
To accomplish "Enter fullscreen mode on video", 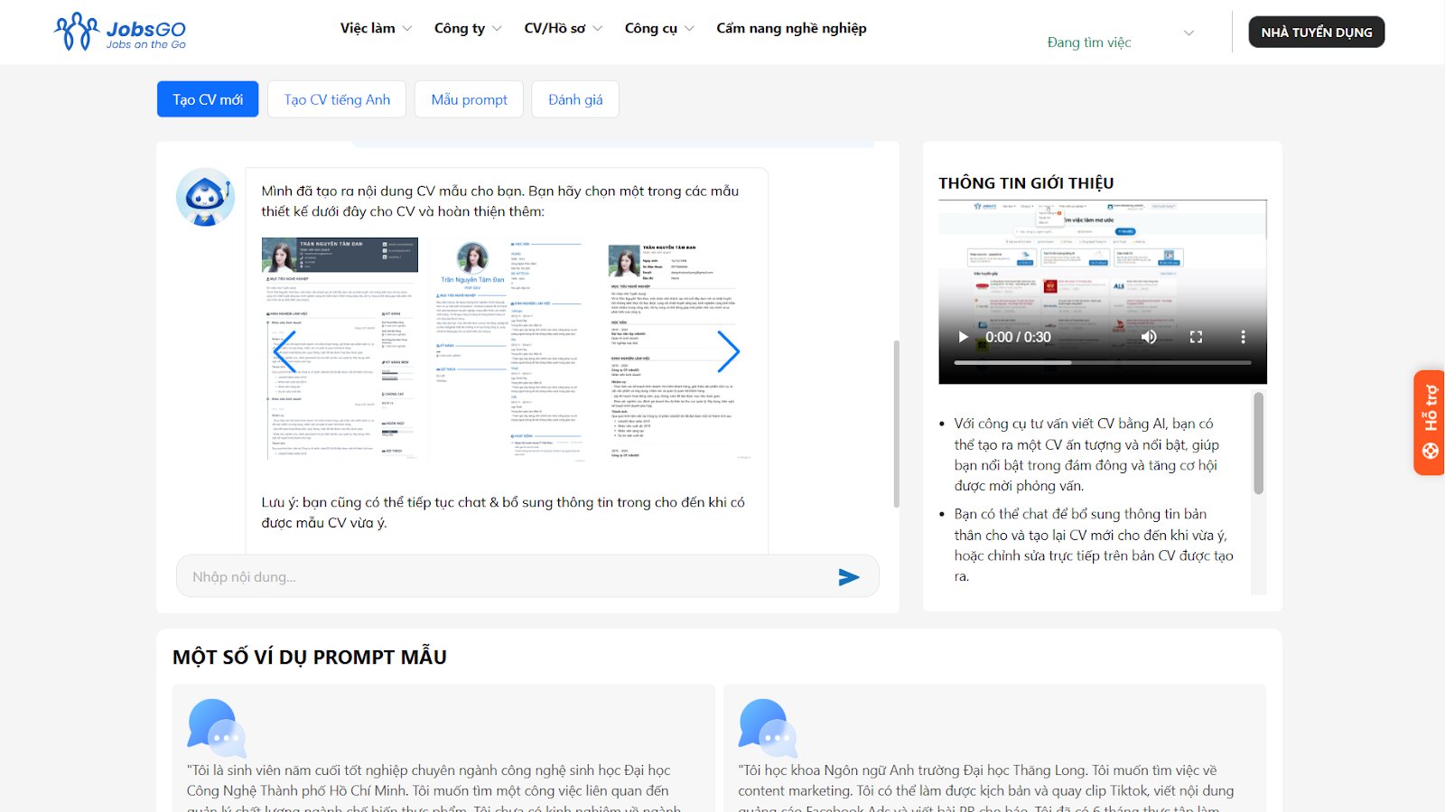I will pos(1196,337).
